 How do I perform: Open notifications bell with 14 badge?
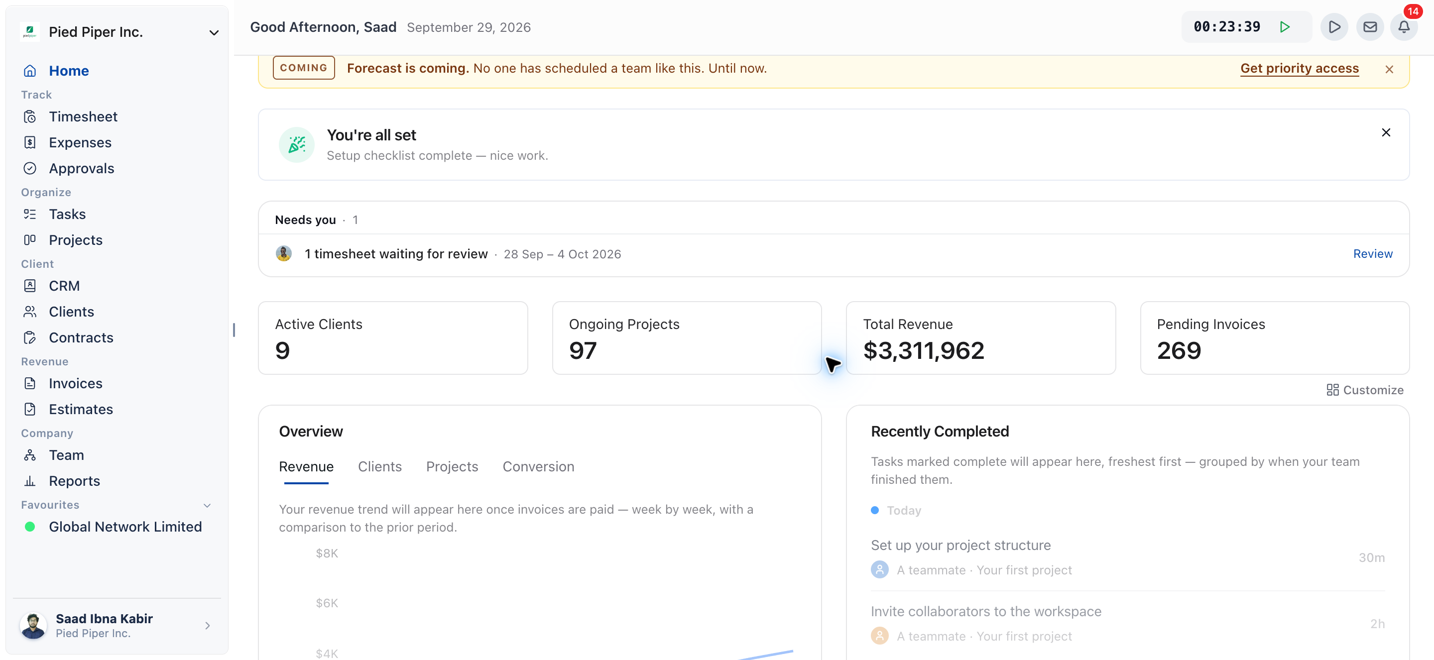coord(1404,27)
